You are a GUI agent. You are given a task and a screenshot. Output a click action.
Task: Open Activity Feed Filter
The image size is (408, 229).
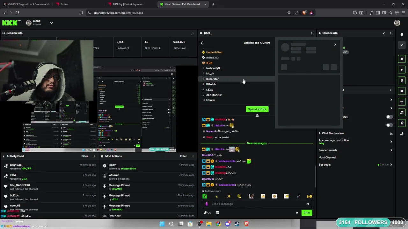pyautogui.click(x=84, y=156)
